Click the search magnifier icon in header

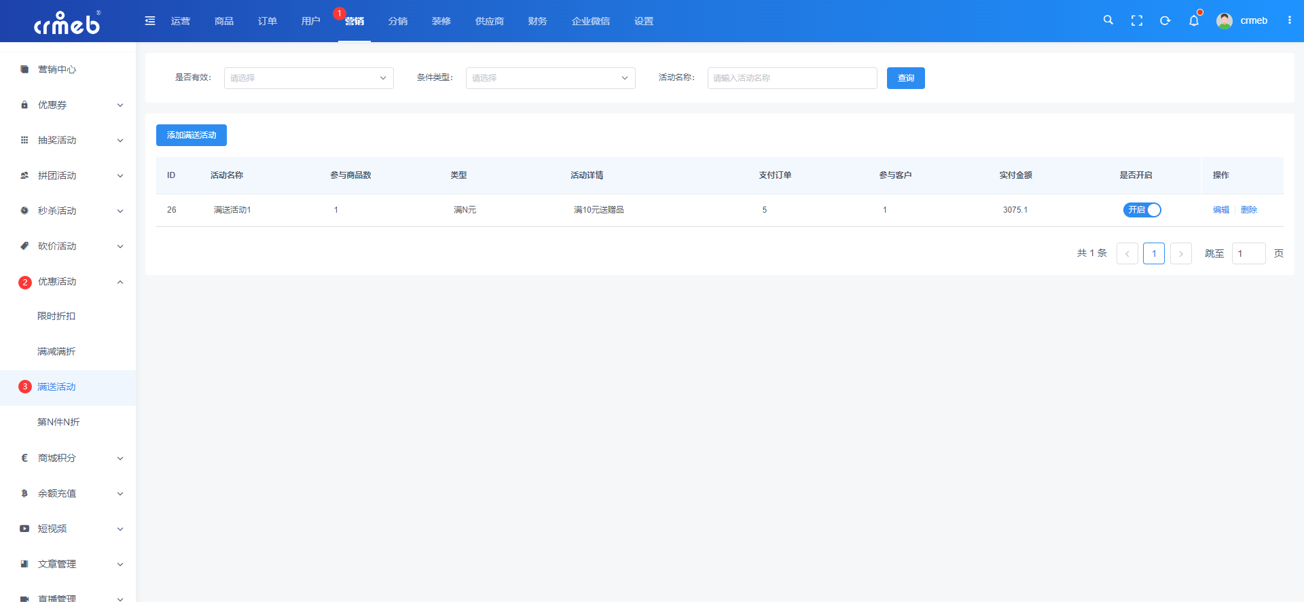[1108, 20]
